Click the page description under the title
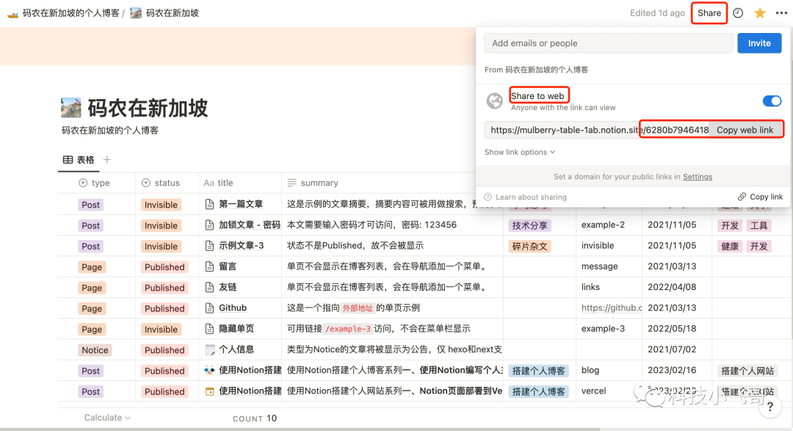This screenshot has width=793, height=431. (x=109, y=130)
